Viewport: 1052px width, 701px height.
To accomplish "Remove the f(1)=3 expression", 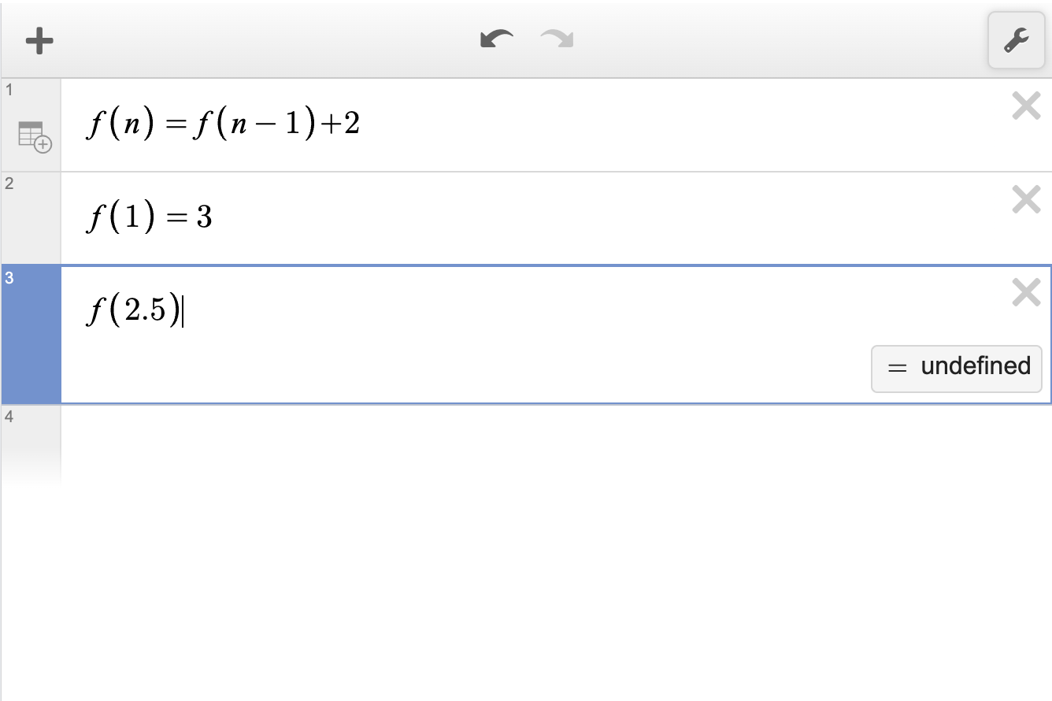I will 1026,200.
